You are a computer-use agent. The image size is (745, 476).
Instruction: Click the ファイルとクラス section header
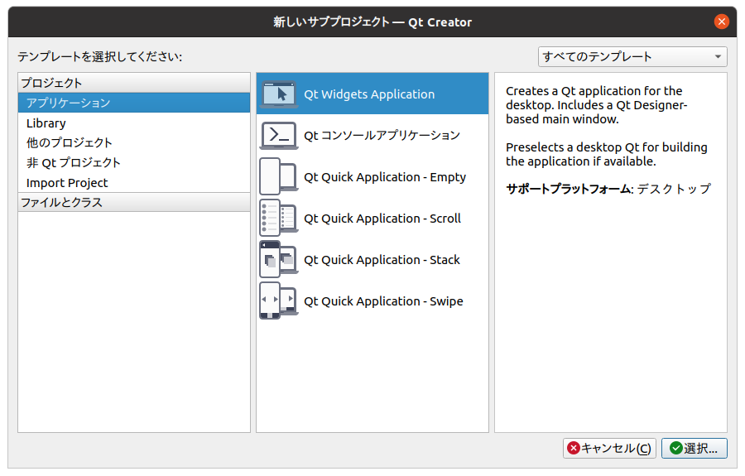134,202
